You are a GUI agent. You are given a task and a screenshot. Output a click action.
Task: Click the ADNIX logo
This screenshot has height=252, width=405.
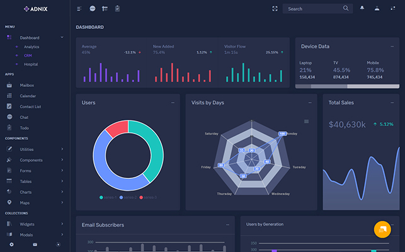36,9
